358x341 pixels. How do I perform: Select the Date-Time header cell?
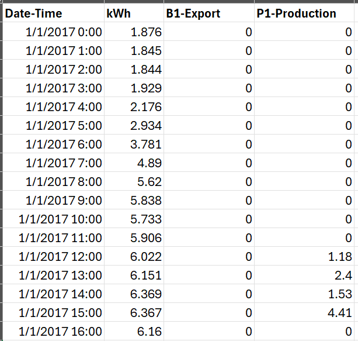pyautogui.click(x=53, y=13)
